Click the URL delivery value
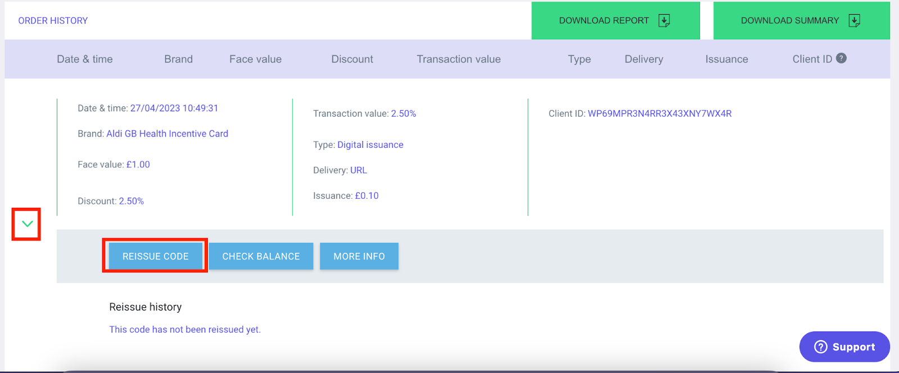The width and height of the screenshot is (899, 373). tap(358, 170)
